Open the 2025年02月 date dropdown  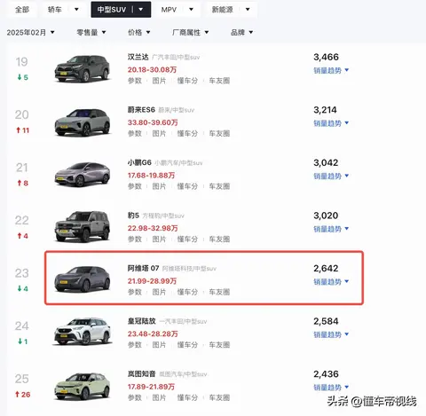pyautogui.click(x=31, y=32)
